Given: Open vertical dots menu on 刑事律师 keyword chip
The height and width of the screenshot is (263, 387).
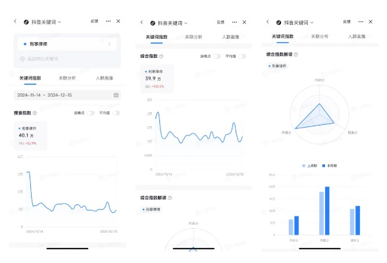Looking at the screenshot, I should [x=109, y=44].
